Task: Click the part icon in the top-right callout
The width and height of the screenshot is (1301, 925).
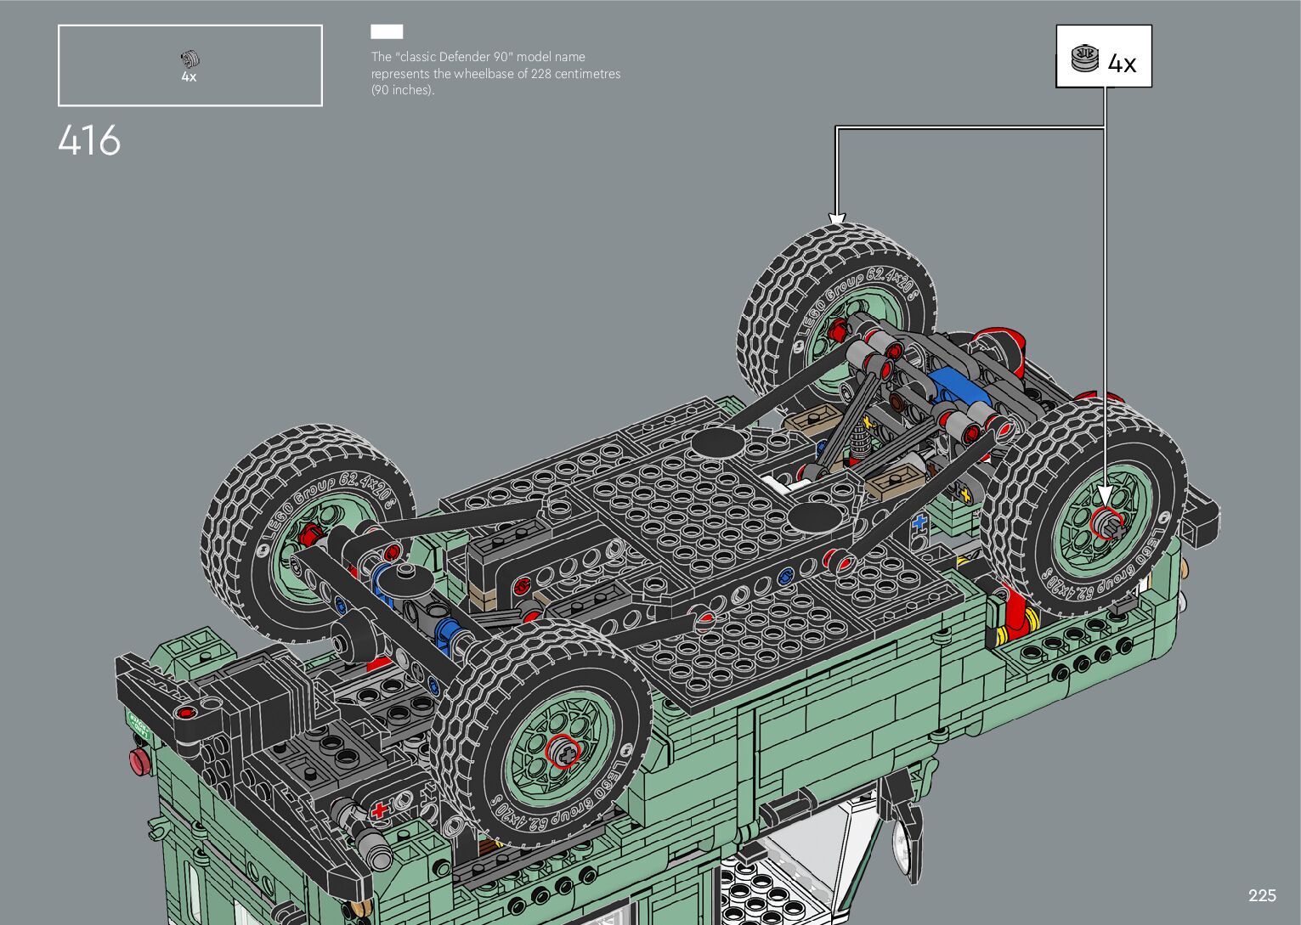Action: (1085, 58)
